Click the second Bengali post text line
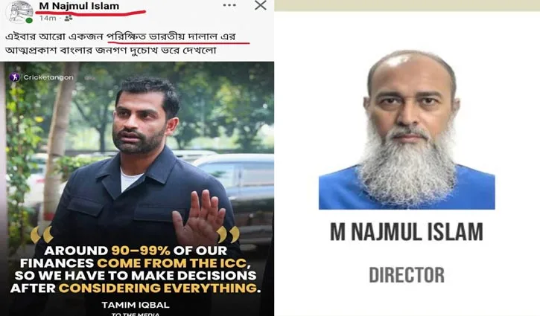Viewport: 540px width, 316px height. (111, 51)
